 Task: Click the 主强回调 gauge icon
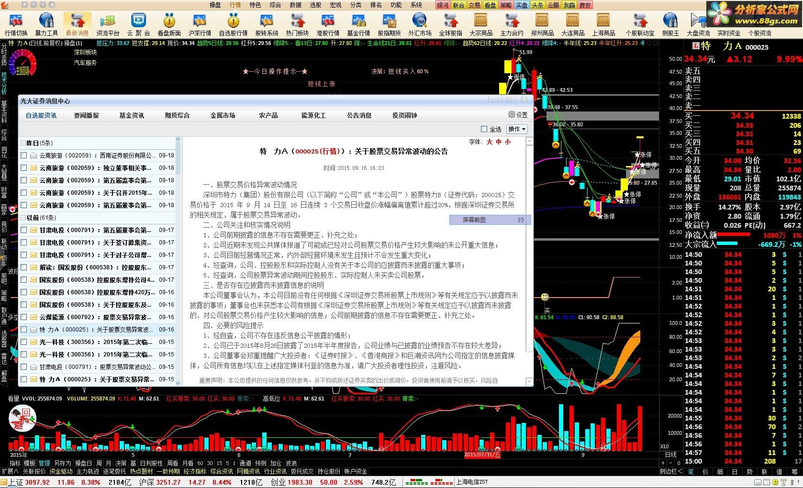point(22,63)
